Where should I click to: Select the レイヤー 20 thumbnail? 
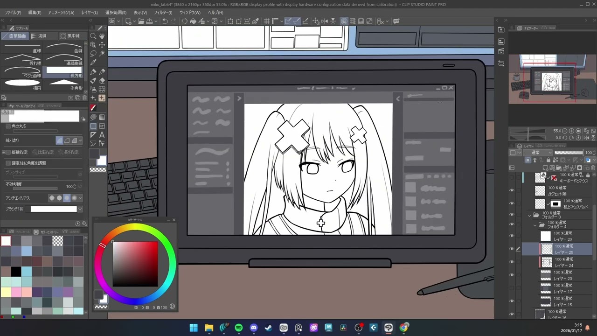(x=546, y=236)
